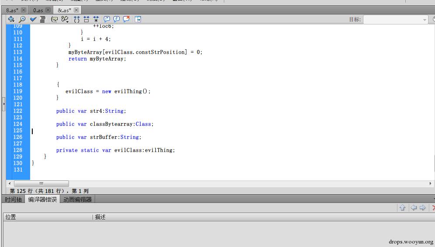
Task: Expand all code icon with asterisk
Action: (96, 19)
